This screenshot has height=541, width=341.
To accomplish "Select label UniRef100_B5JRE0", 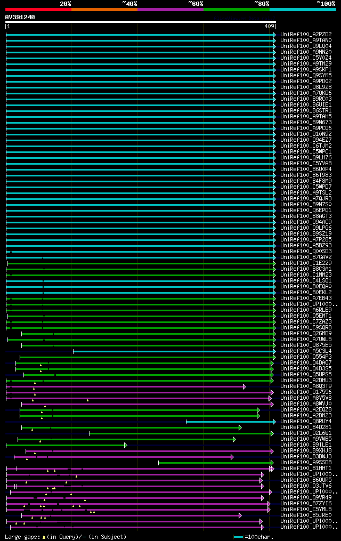I will coord(306,515).
